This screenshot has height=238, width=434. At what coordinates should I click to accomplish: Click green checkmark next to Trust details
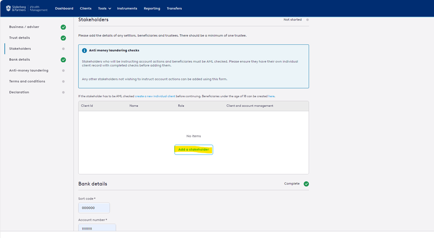63,38
